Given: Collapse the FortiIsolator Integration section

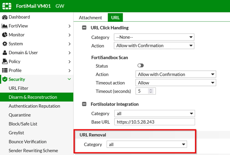Looking at the screenshot, I should [84, 104].
